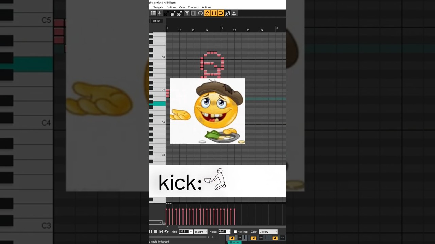Open the Grid 1/16 dropdown

point(186,232)
